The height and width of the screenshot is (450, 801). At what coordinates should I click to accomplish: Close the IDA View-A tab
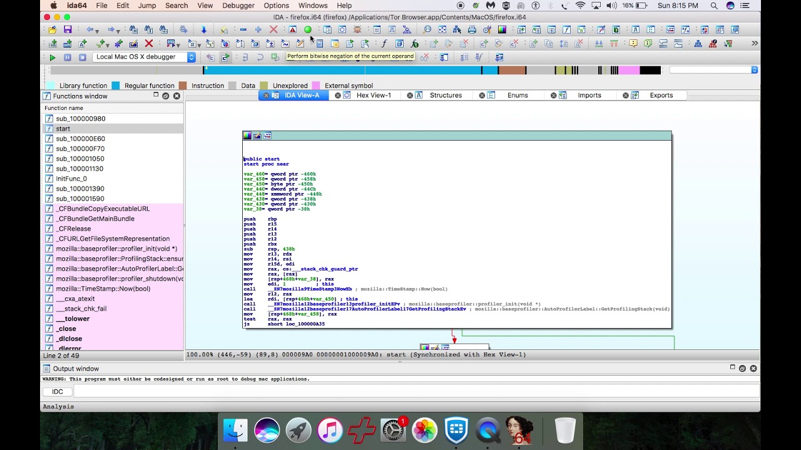click(266, 95)
